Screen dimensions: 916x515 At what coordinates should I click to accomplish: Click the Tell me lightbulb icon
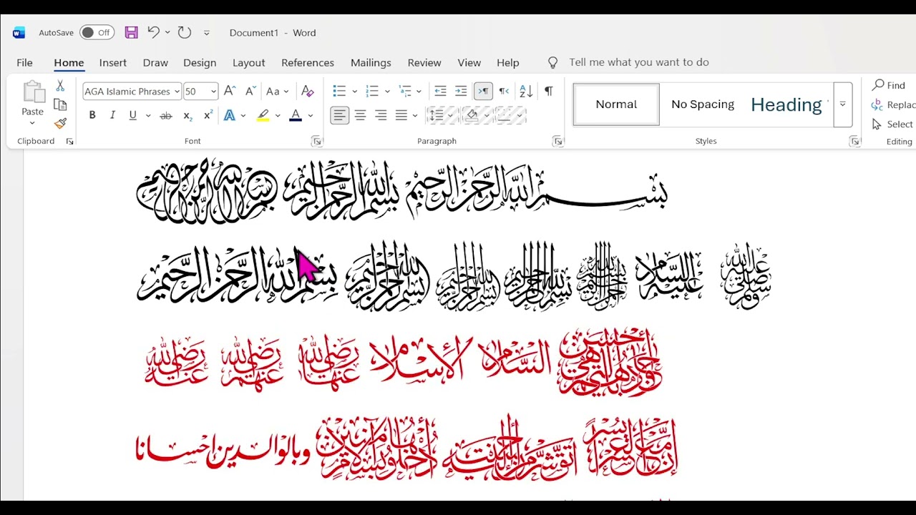[x=552, y=62]
